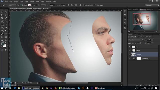Toggle lock image pixels brush icon
The height and width of the screenshot is (90, 160).
(135, 43)
